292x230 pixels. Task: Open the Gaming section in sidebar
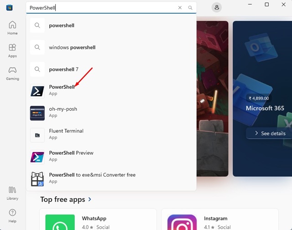coord(12,73)
